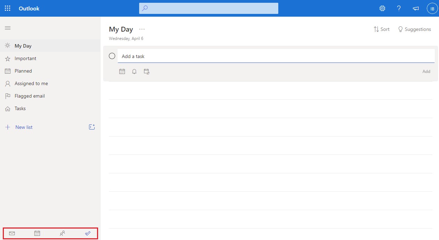This screenshot has width=439, height=240.
Task: Open the app launcher waffle icon
Action: pos(8,8)
